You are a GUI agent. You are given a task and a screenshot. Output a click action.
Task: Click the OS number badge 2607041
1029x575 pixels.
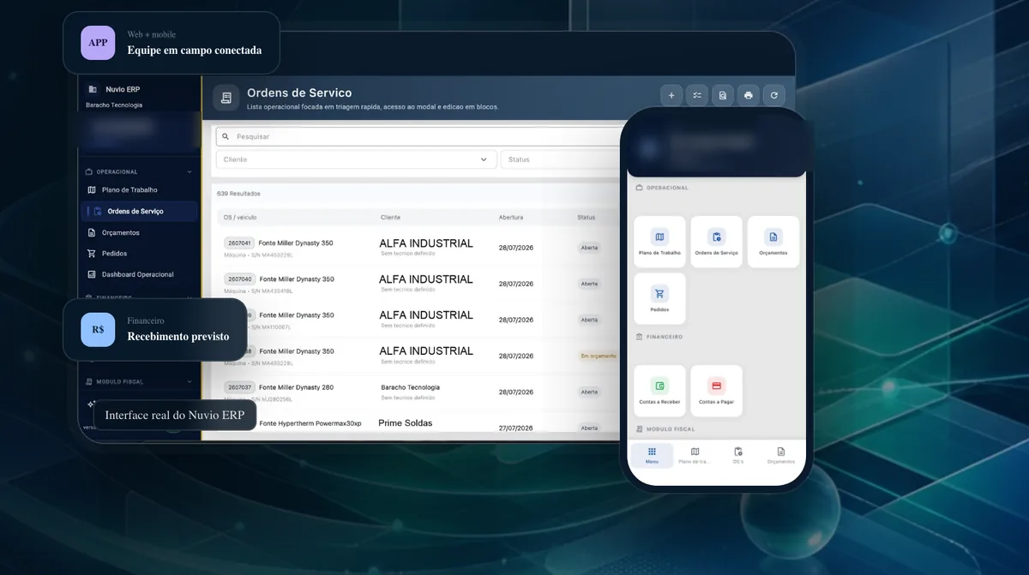238,243
